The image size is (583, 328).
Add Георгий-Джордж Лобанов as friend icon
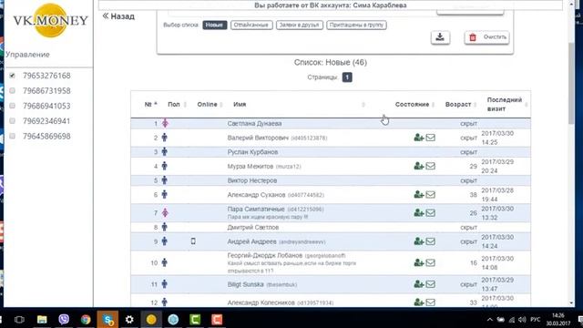tap(419, 263)
